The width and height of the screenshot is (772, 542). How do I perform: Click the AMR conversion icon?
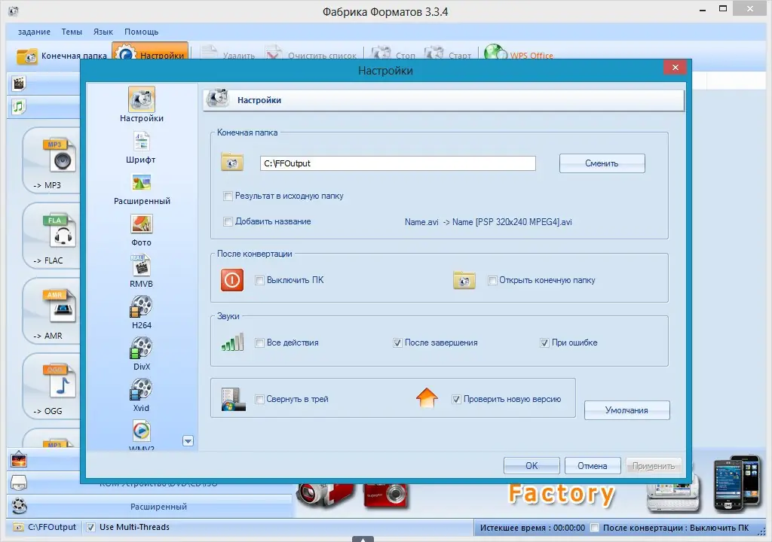59,306
